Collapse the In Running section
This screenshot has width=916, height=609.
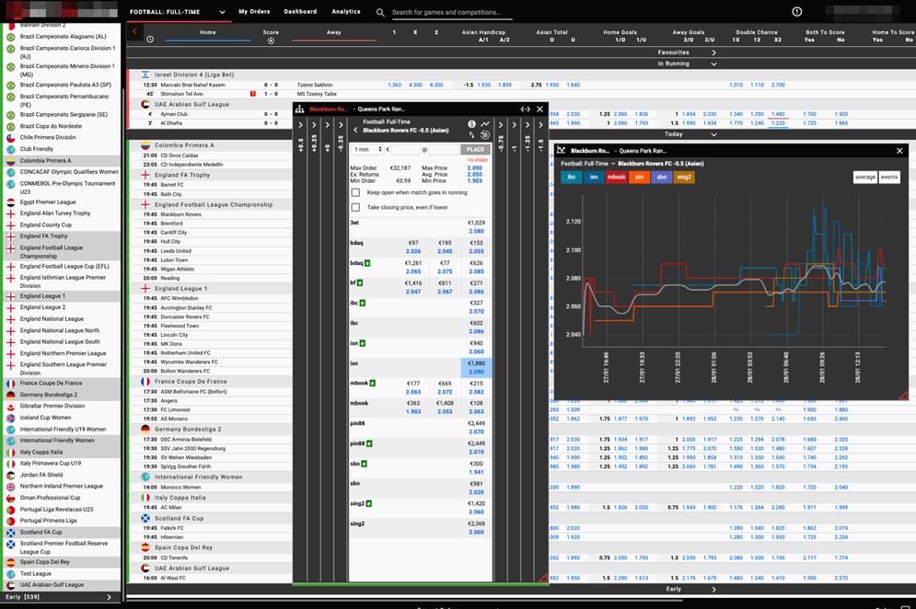[713, 63]
